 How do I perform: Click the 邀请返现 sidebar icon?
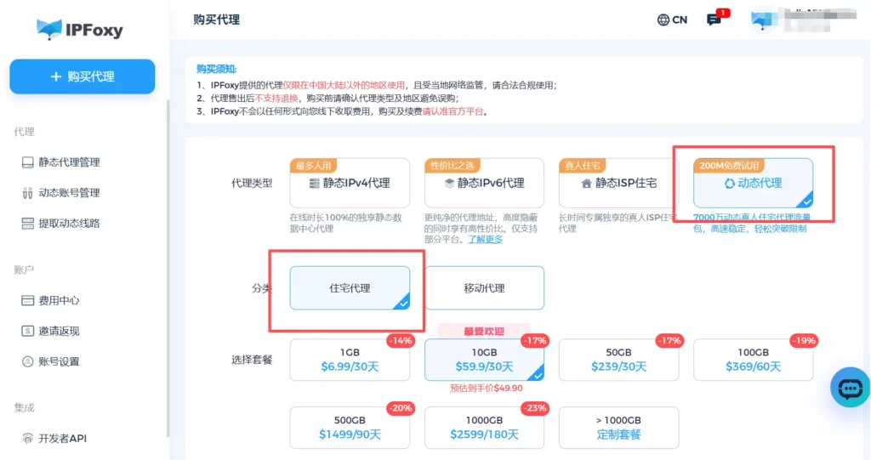coord(28,331)
